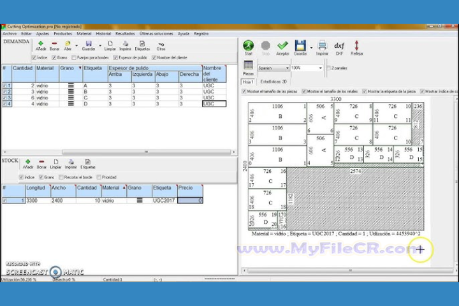The height and width of the screenshot is (306, 459).
Task: Select the UGC client cell in row 4
Action: tap(214, 104)
